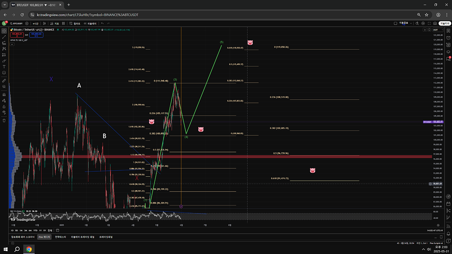Viewport: 452px width, 254px height.
Task: Open the 지표 indicators menu
Action: (x=55, y=23)
